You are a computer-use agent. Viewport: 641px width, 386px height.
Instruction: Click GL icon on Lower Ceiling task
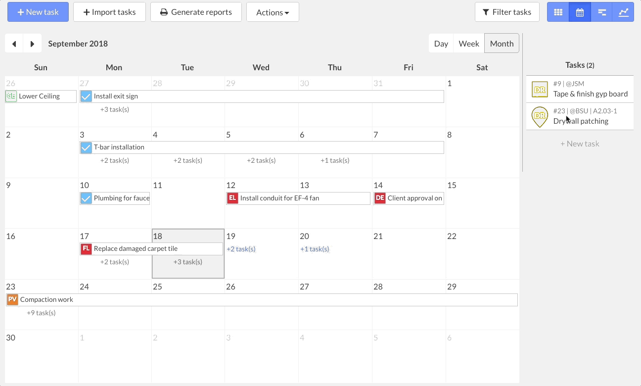click(x=11, y=96)
